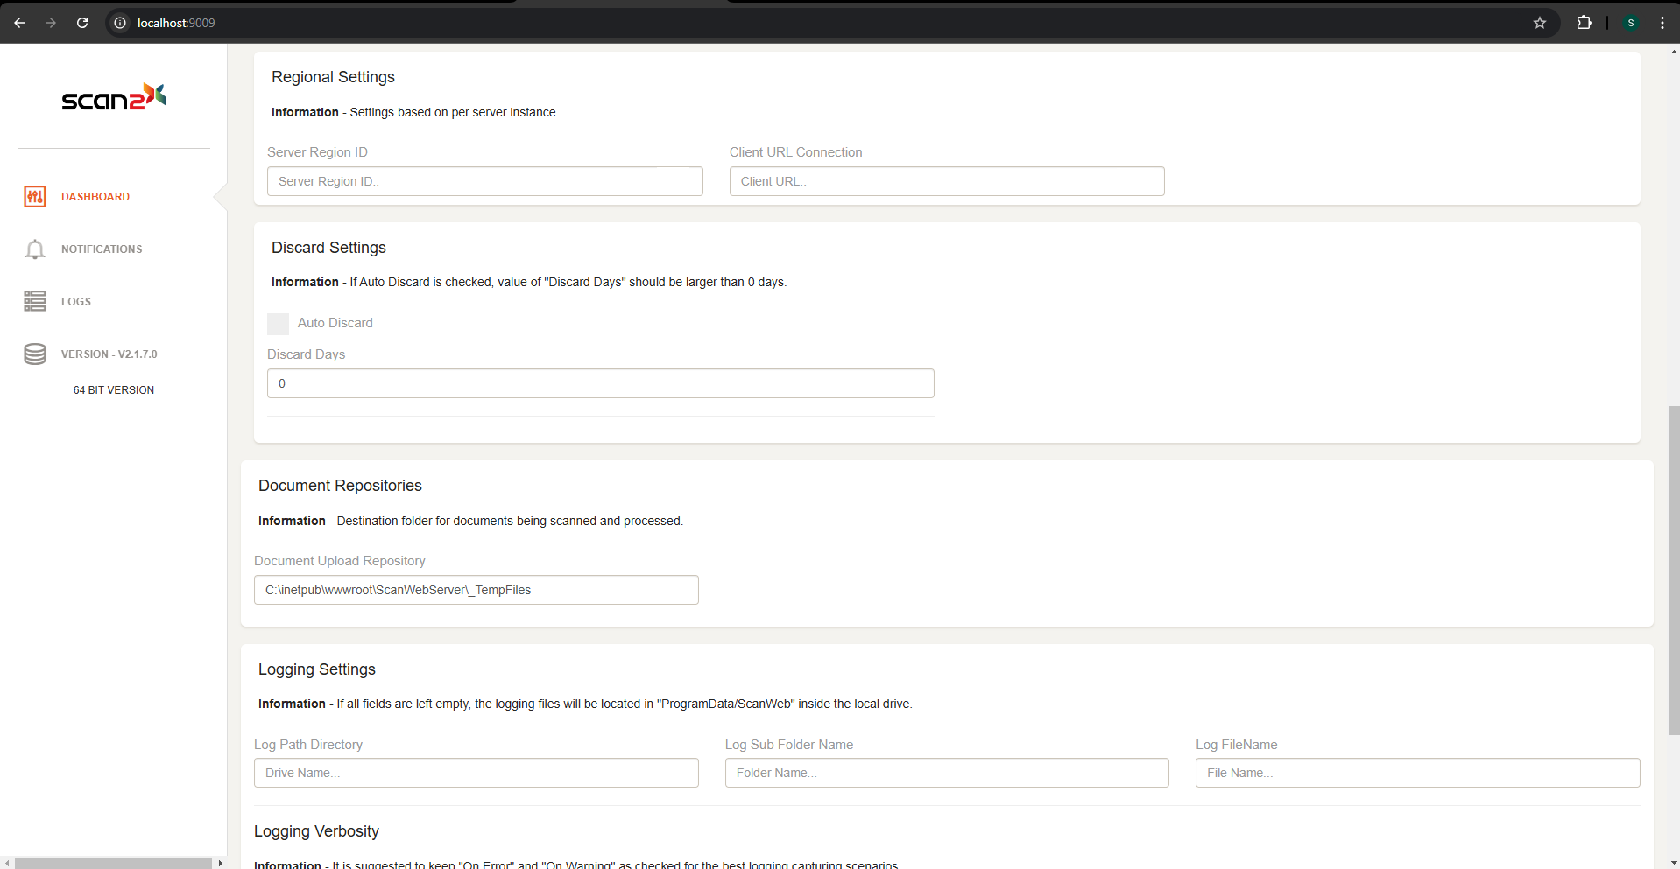1680x869 pixels.
Task: Click the Discard Days input box
Action: (600, 383)
